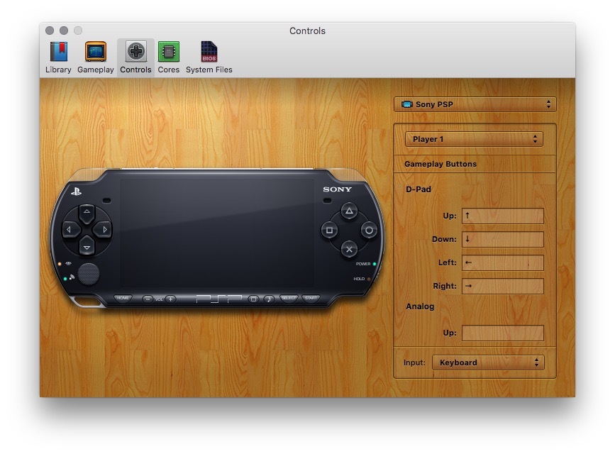
Task: Open the Library preferences pane
Action: tap(58, 57)
